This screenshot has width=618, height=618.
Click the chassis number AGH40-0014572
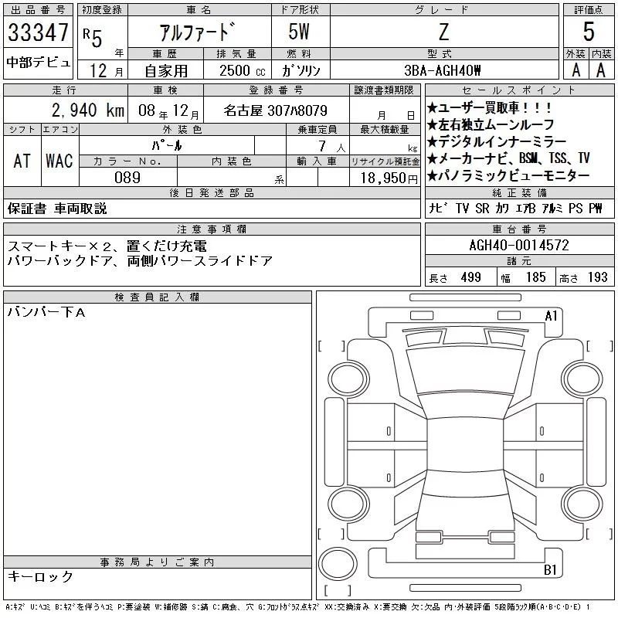pos(519,245)
